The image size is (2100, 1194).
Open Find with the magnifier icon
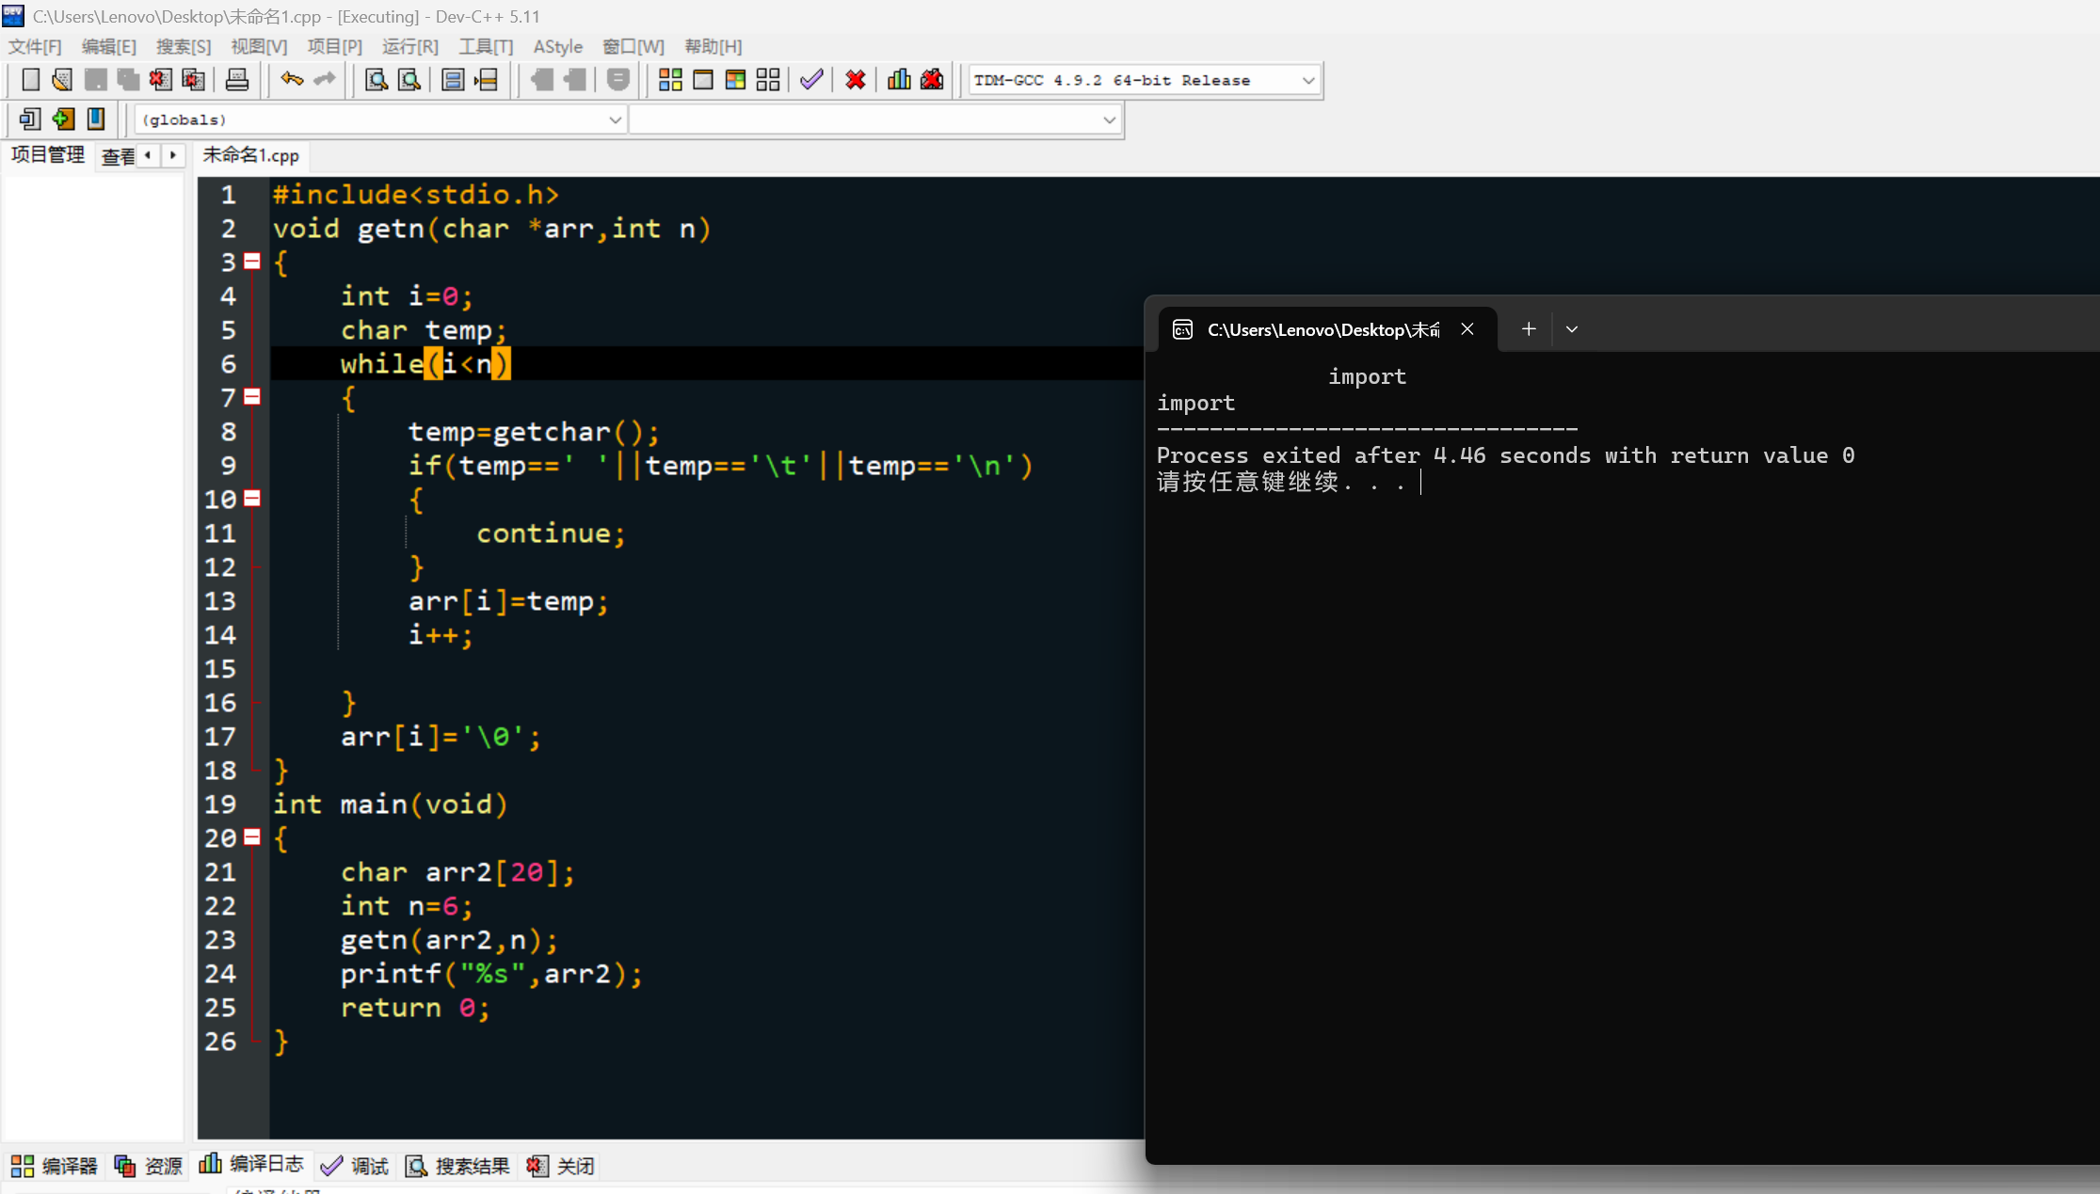pos(377,80)
